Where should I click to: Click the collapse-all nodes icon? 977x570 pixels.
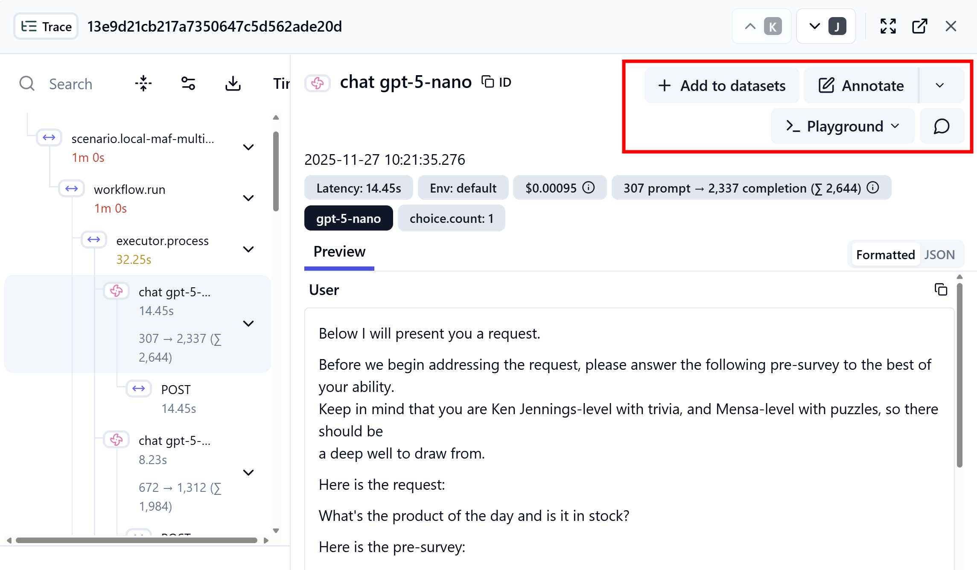143,84
